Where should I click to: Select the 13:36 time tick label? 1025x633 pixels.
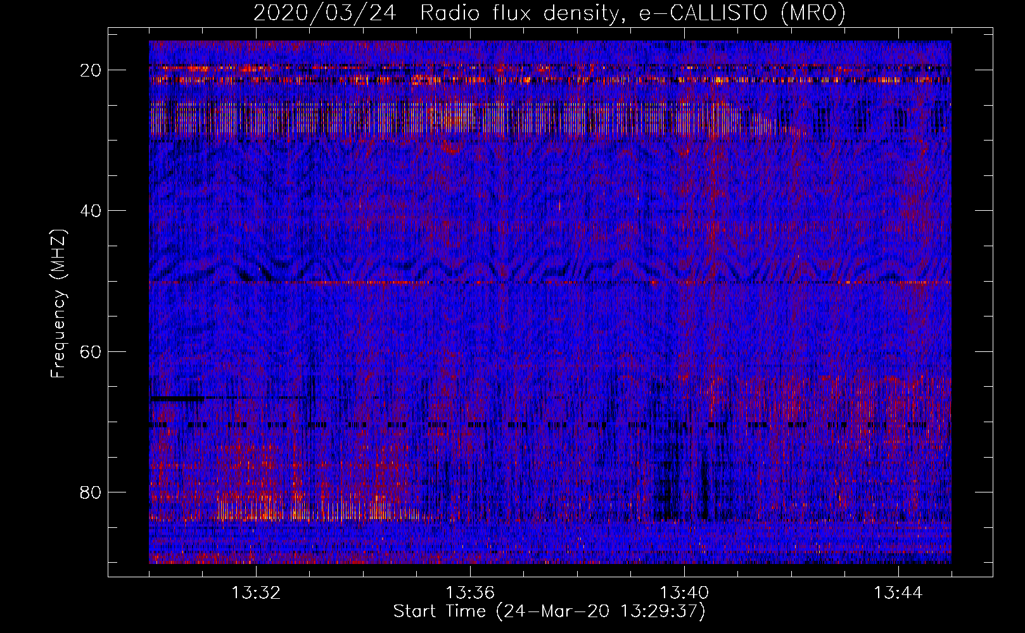(x=470, y=593)
